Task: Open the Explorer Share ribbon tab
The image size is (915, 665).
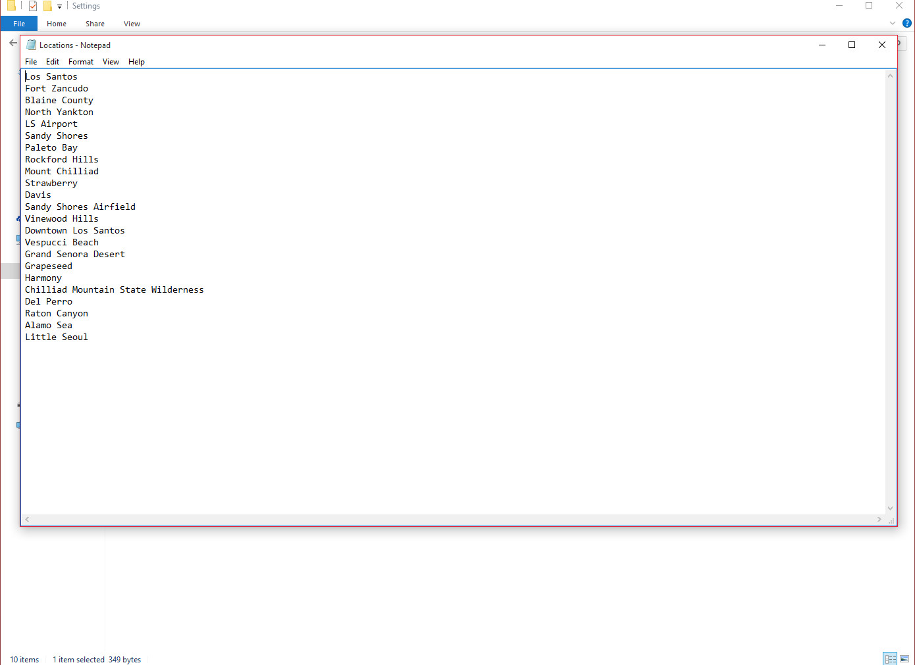Action: 95,24
